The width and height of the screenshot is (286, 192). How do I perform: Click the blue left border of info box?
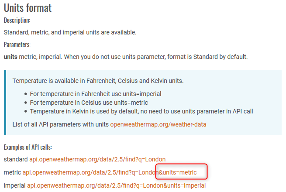5,103
